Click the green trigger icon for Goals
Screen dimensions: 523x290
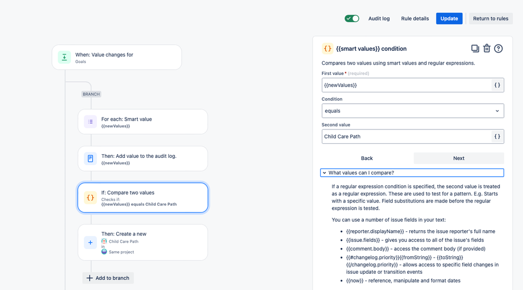[x=64, y=57]
